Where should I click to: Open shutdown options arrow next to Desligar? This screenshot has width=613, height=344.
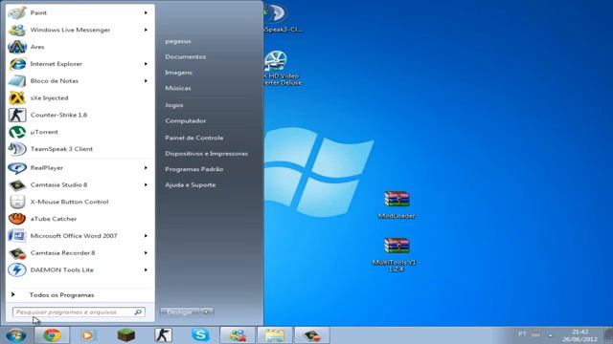(x=207, y=312)
